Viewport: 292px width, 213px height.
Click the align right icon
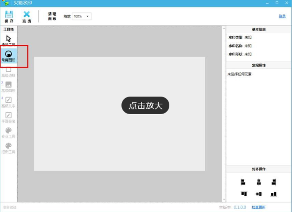click(x=274, y=182)
